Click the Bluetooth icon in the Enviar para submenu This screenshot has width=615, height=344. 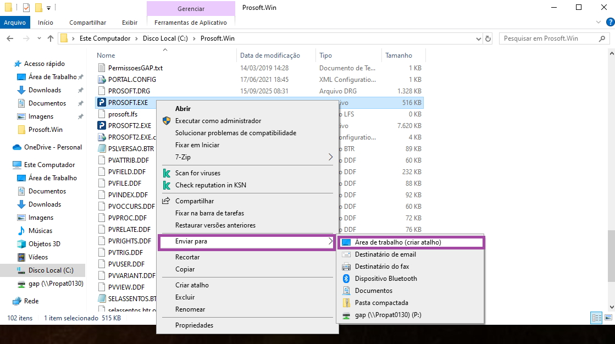tap(346, 279)
